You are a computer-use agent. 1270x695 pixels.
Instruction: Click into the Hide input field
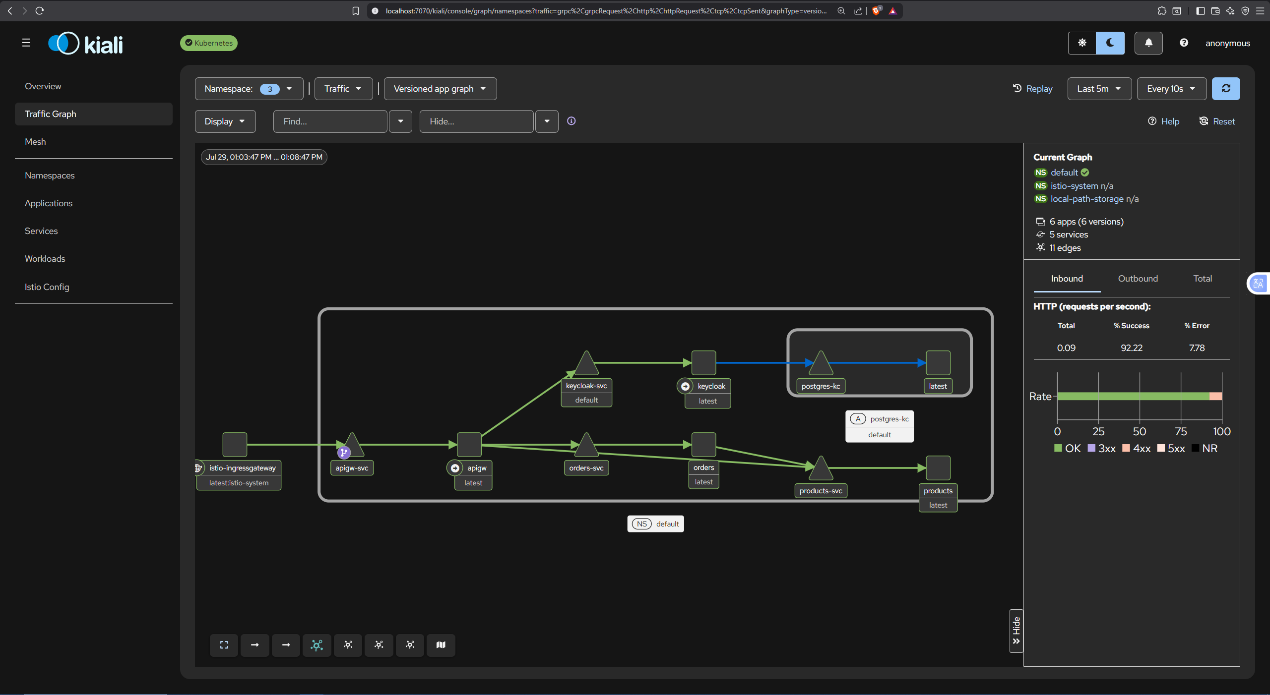476,121
